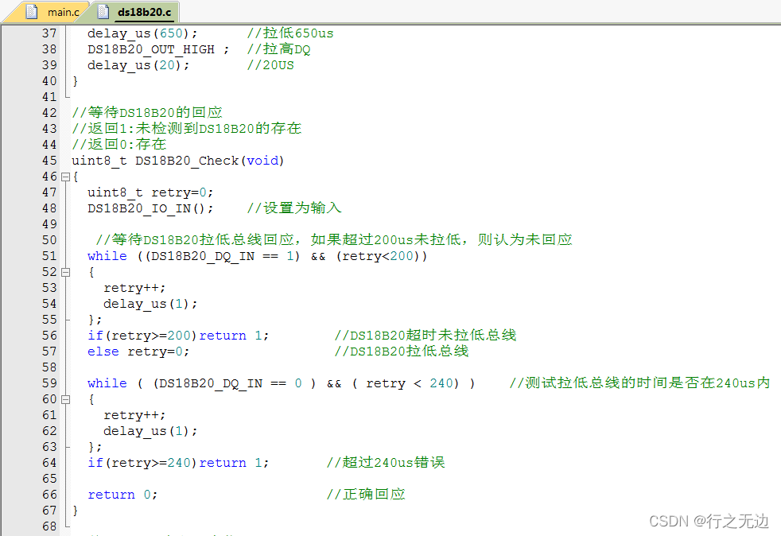The width and height of the screenshot is (781, 536).
Task: Click retry++ on line 61
Action: pos(134,415)
